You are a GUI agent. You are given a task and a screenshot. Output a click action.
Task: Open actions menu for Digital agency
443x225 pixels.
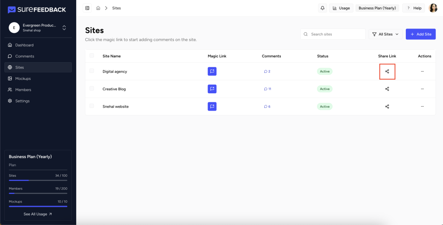click(x=422, y=71)
